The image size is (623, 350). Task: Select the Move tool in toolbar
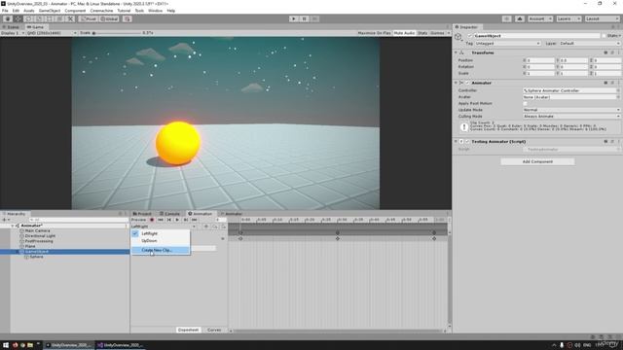18,18
